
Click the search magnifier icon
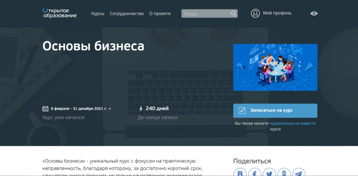point(234,14)
